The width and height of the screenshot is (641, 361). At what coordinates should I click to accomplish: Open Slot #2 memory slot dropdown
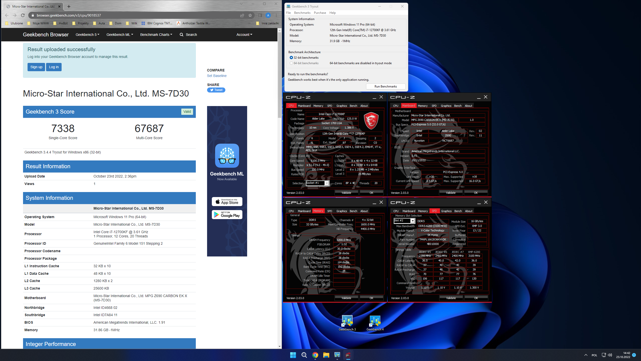point(412,221)
